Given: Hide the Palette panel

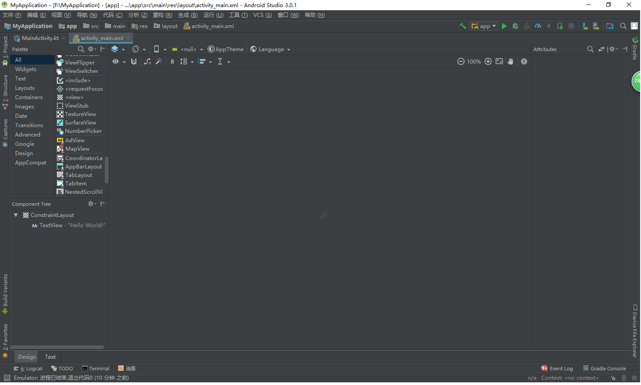Looking at the screenshot, I should (103, 49).
